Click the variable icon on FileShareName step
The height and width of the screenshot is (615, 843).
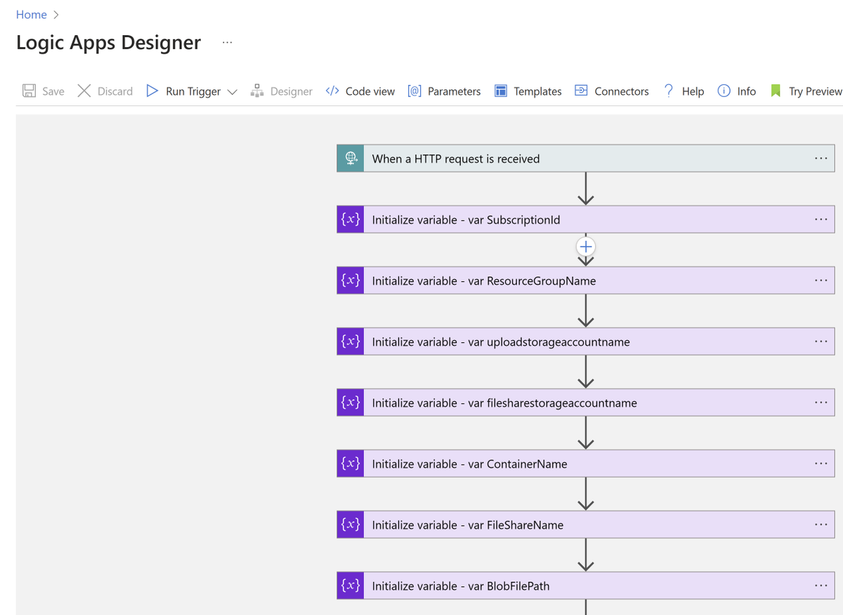pos(351,524)
